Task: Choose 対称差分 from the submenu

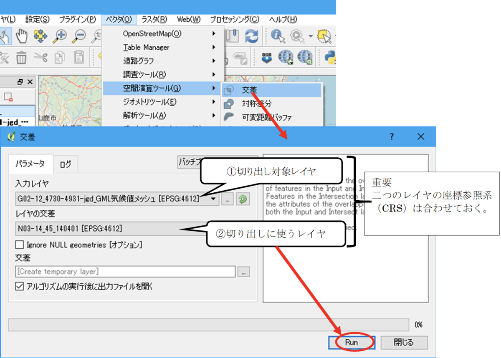Action: point(272,103)
